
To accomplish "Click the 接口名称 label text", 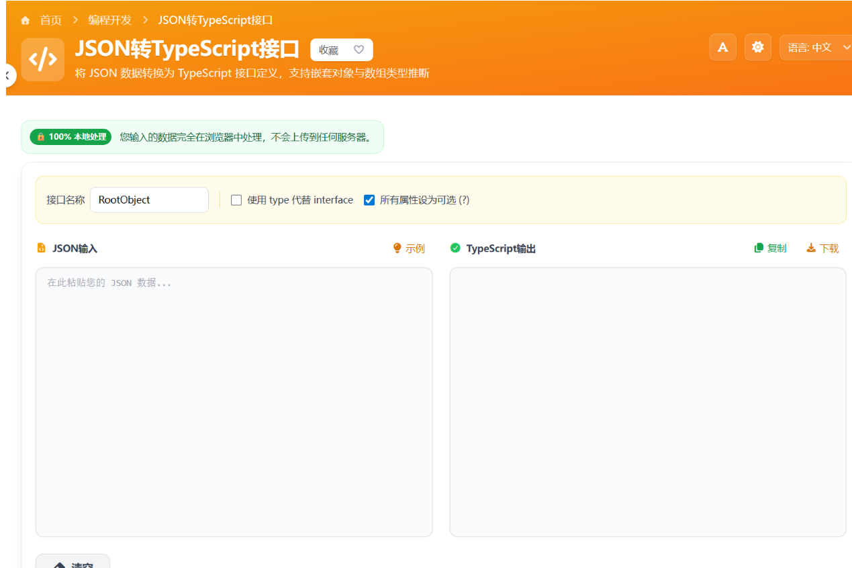I will pyautogui.click(x=66, y=200).
